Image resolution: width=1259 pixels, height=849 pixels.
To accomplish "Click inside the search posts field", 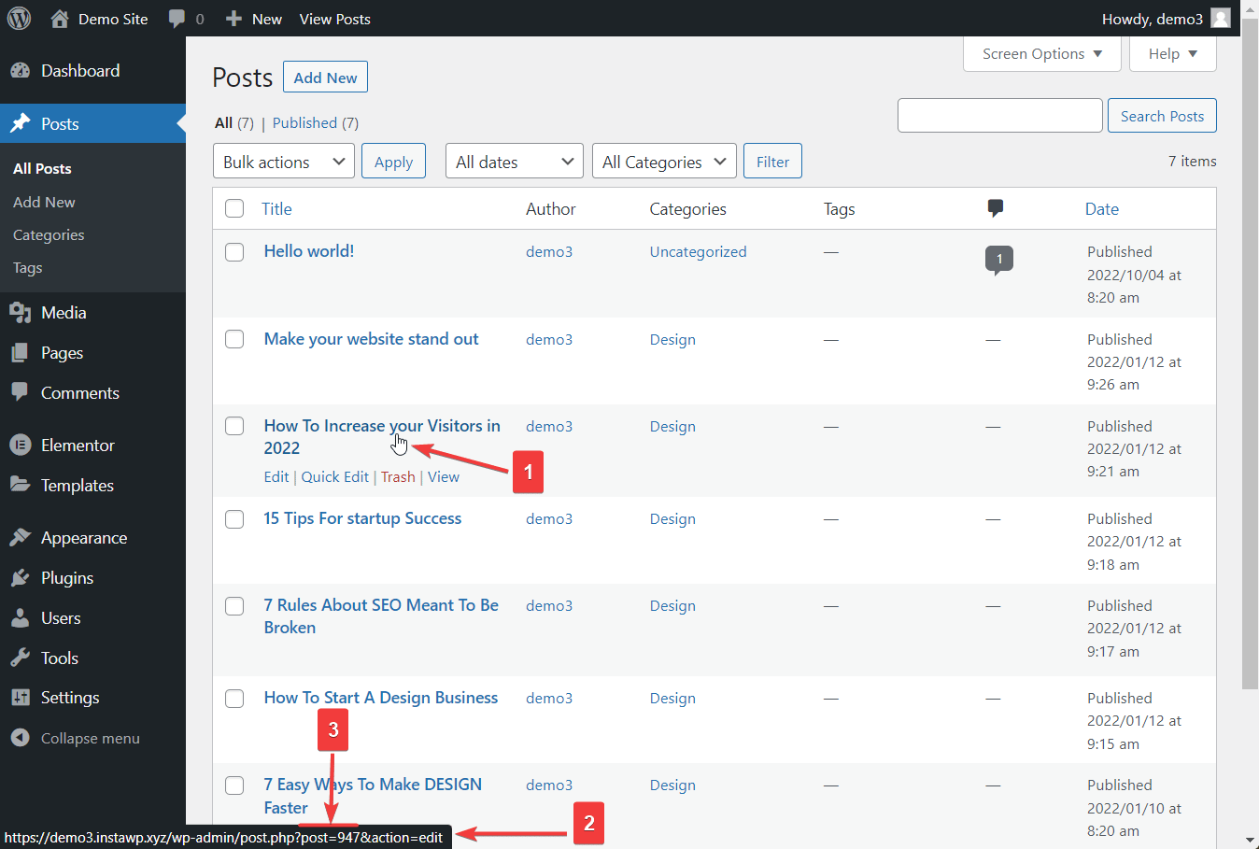I will coord(999,115).
